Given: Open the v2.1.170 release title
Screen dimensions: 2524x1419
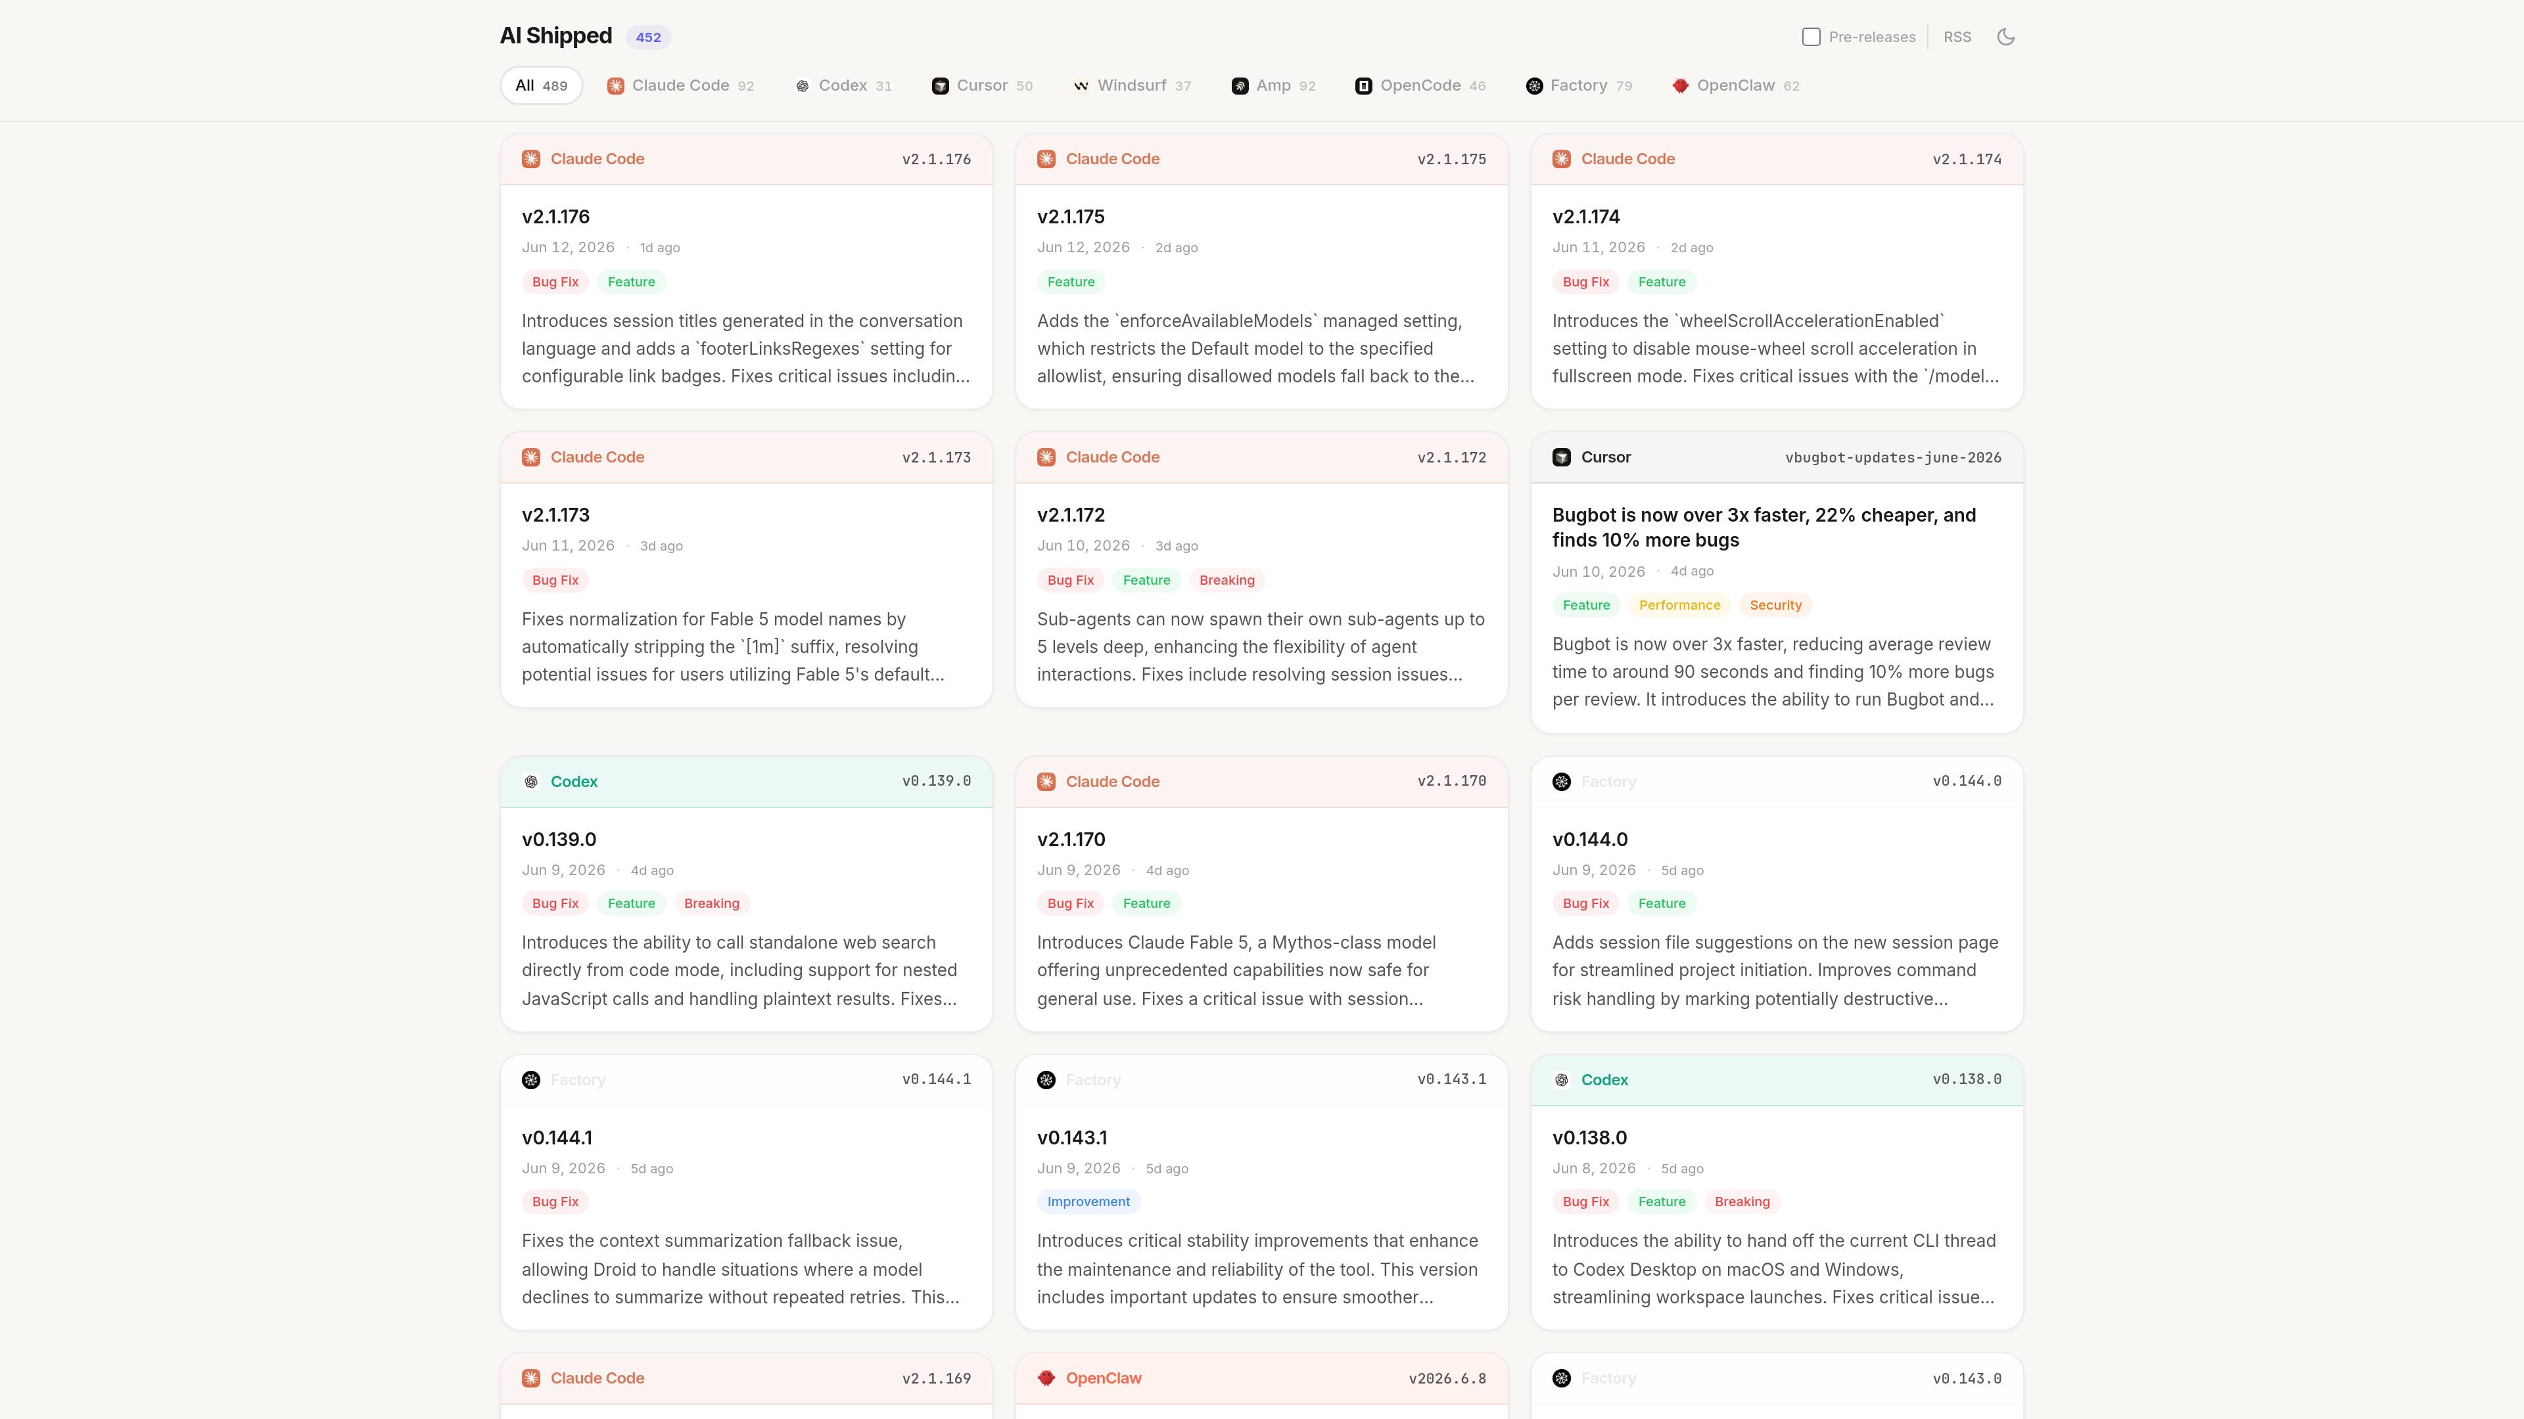Looking at the screenshot, I should [1071, 840].
